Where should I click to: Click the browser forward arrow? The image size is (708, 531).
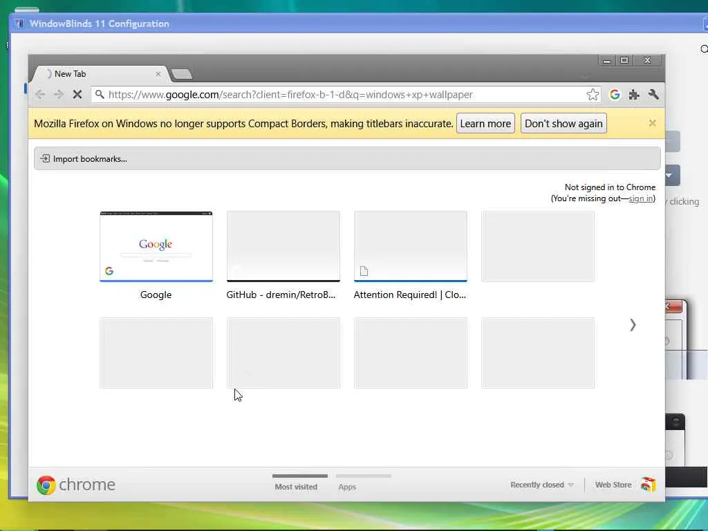[59, 94]
